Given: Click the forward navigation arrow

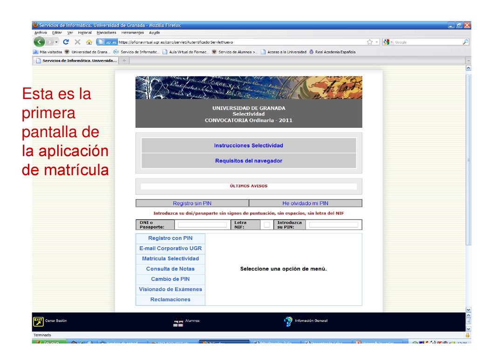Looking at the screenshot, I should 49,42.
